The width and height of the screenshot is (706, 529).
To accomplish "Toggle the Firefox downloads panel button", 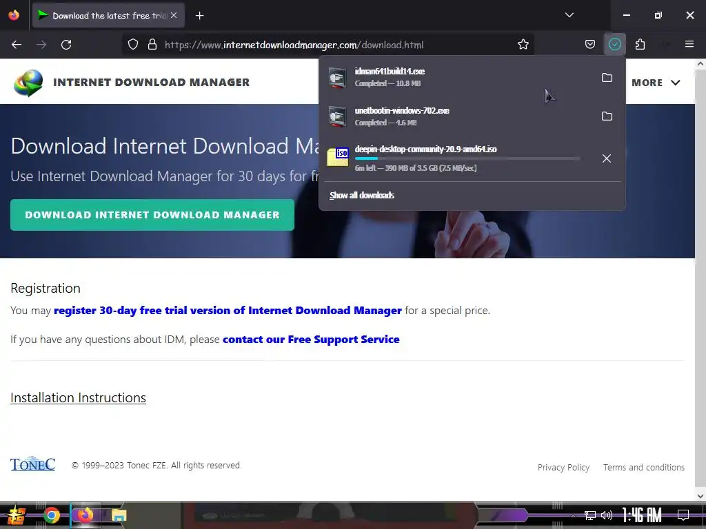I will click(614, 44).
